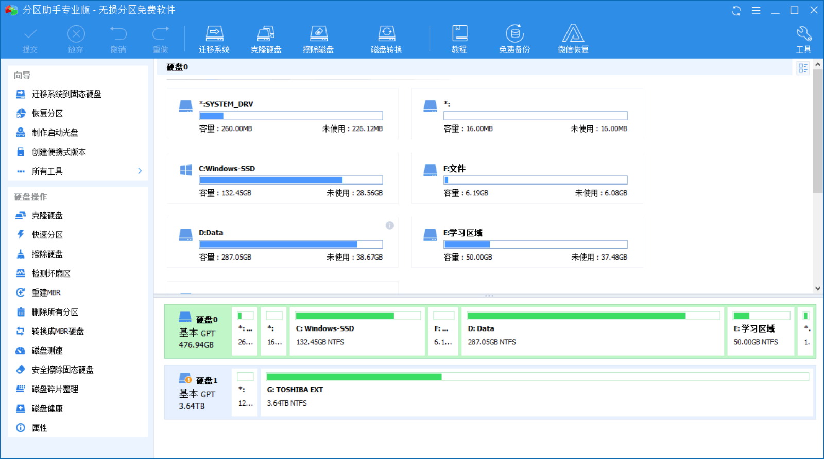Select C: Windows-SSD block in disk map
Viewport: 824px width, 459px height.
358,331
